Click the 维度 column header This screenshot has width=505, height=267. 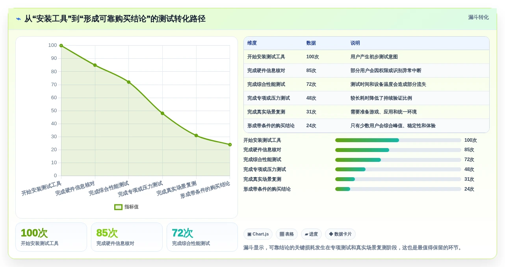tap(252, 43)
